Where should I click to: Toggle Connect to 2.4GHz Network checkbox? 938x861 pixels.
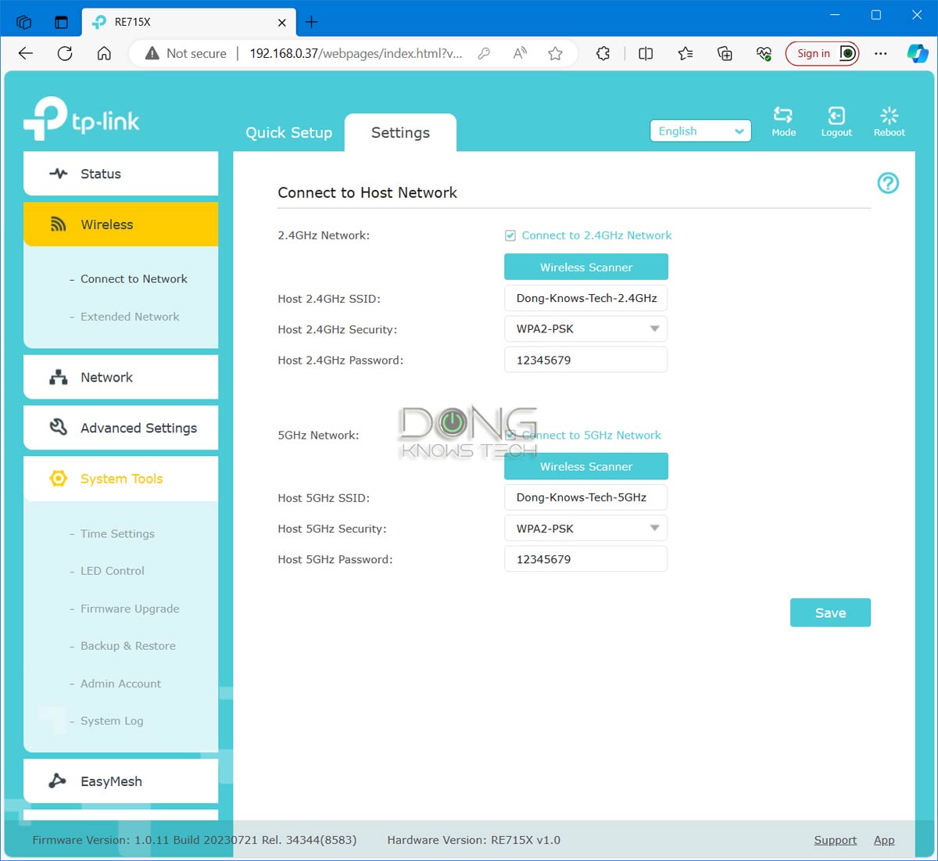click(x=510, y=235)
